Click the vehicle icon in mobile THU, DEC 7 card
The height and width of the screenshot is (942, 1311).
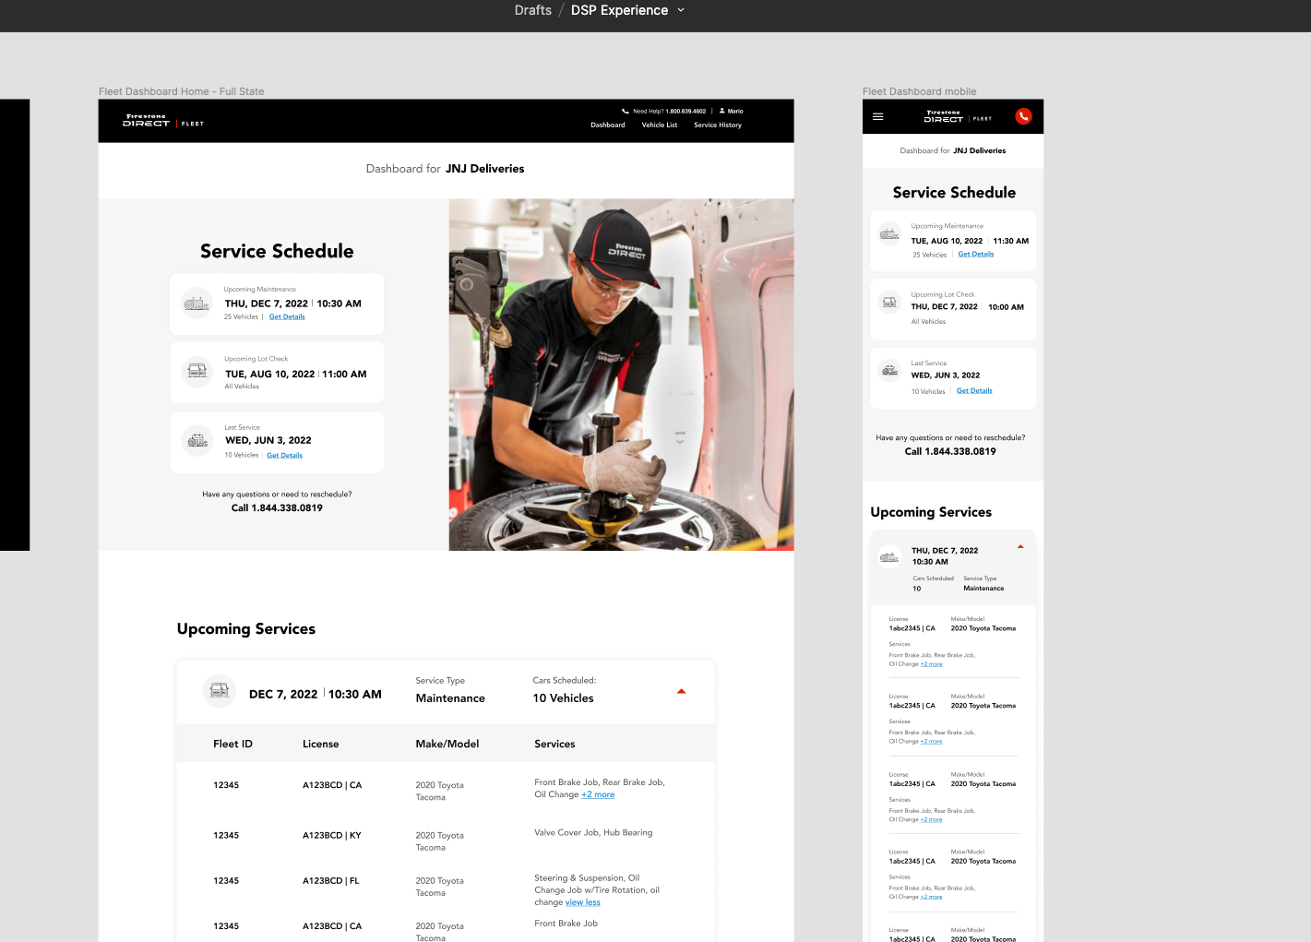[889, 556]
